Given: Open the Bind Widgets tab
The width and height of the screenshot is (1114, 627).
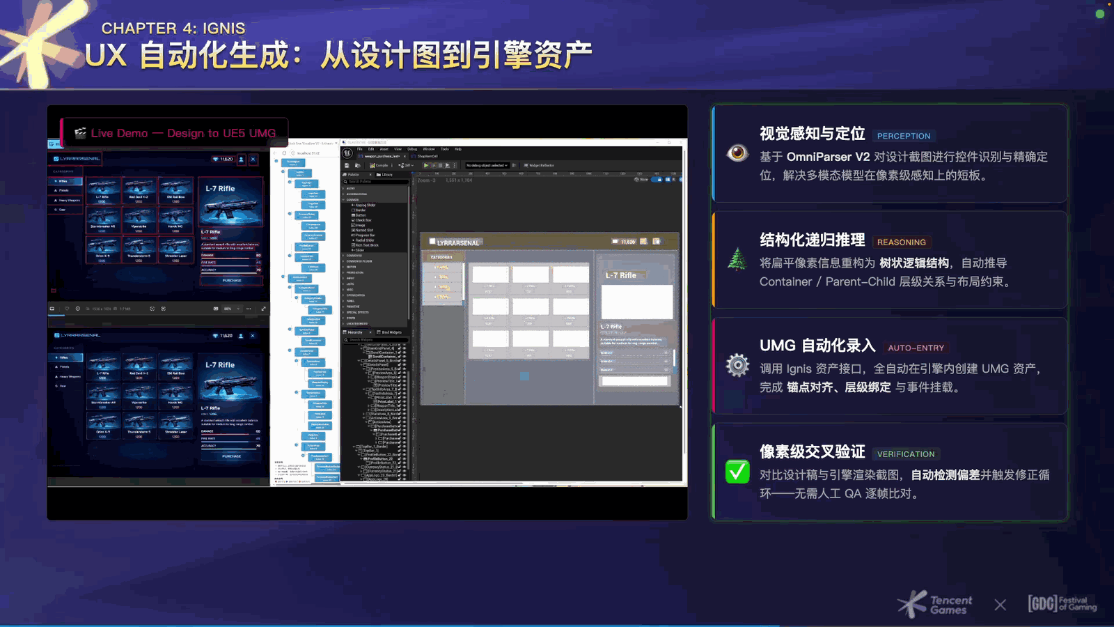Looking at the screenshot, I should point(389,332).
